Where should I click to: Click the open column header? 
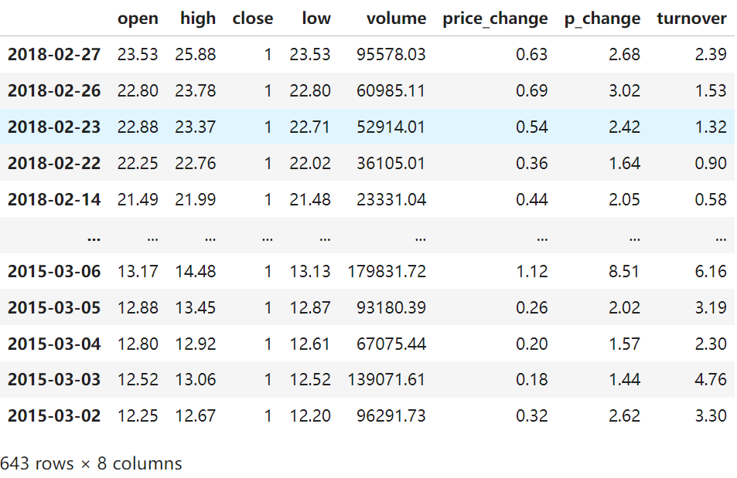pos(138,19)
